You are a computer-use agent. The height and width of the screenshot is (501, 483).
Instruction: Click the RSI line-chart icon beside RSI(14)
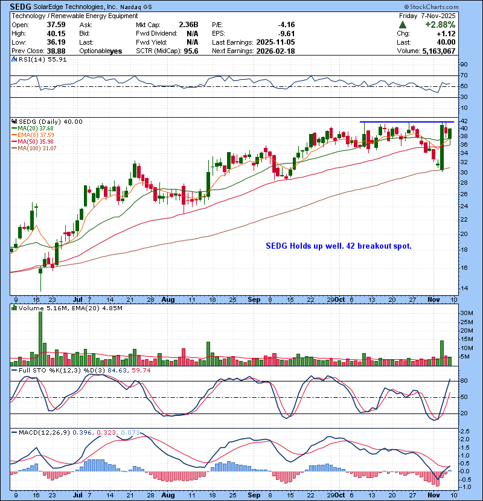coord(14,59)
